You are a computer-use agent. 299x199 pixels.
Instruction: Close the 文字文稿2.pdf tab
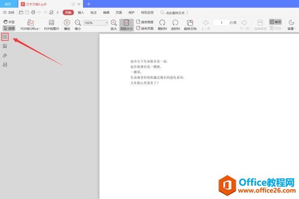pyautogui.click(x=79, y=4)
